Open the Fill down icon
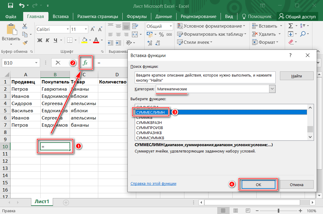The height and width of the screenshot is (214, 323). [290, 34]
